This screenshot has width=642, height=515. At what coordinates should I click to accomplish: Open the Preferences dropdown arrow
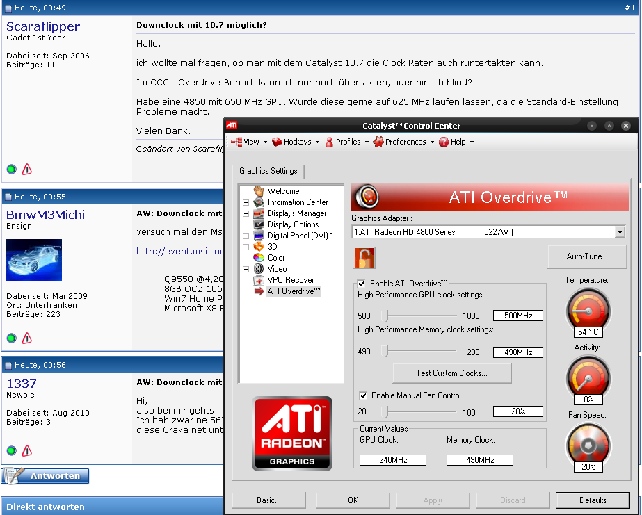click(432, 142)
